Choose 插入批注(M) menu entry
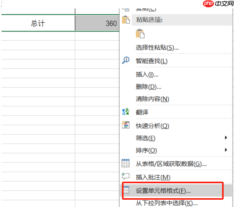Viewport: 234px width, 207px height. [x=153, y=177]
